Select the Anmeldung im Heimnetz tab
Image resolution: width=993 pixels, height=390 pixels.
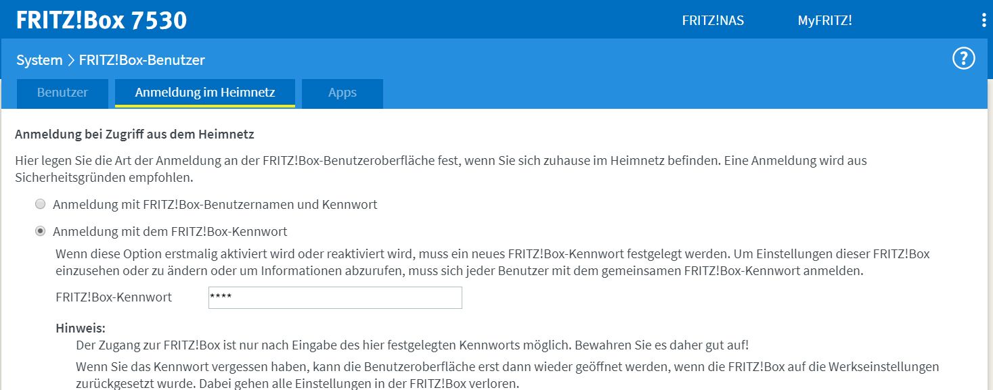click(x=205, y=93)
